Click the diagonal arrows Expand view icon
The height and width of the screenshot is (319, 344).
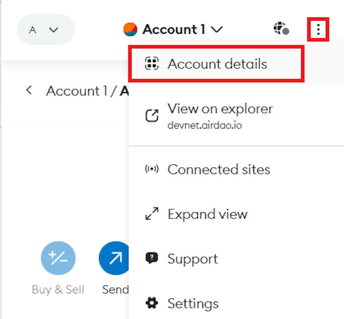(152, 214)
